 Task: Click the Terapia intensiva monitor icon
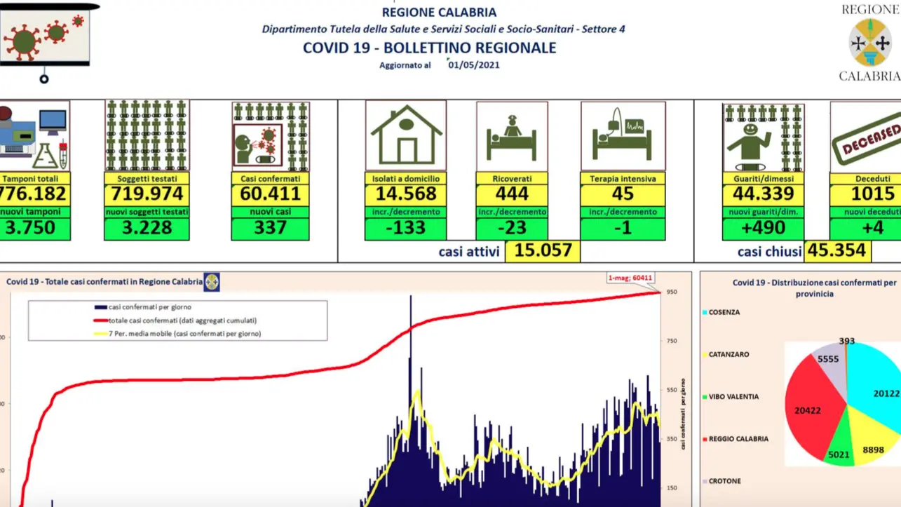[x=623, y=136]
